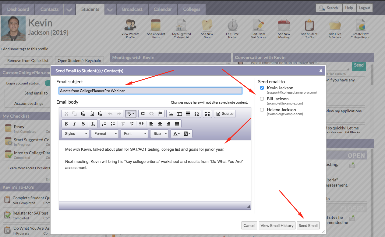Insert an image with the picture icon
This screenshot has width=385, height=237.
click(171, 114)
